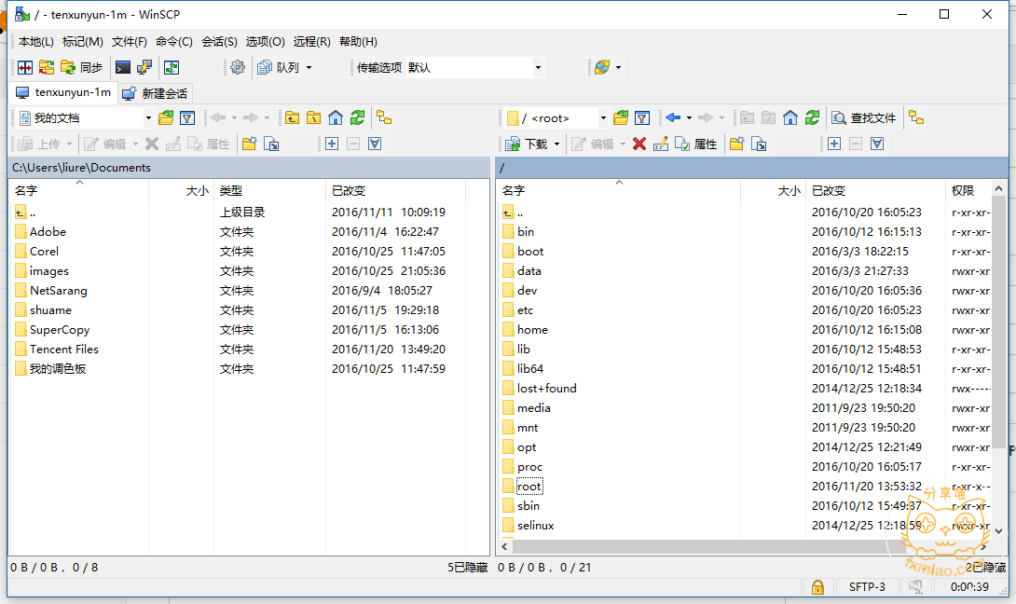Open session in PuTTY icon
This screenshot has height=604, width=1016.
point(144,67)
